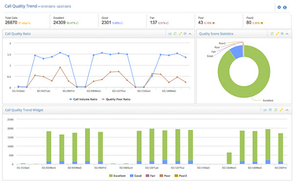The width and height of the screenshot is (293, 181).
Task: Collapse the Call Quality Ratio panel
Action: 190,34
